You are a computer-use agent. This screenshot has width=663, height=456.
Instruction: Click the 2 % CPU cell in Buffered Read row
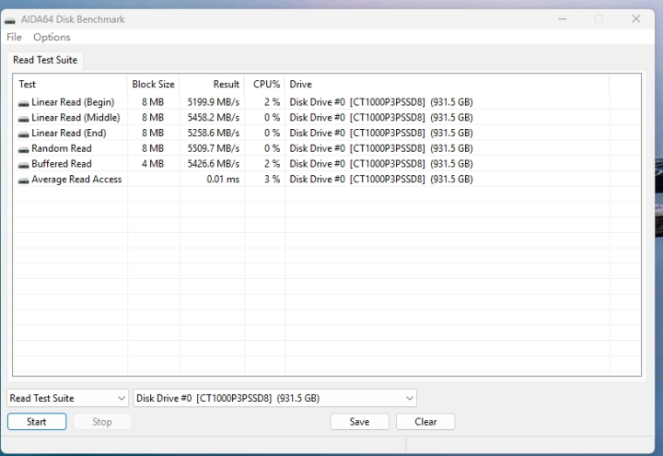pyautogui.click(x=273, y=164)
